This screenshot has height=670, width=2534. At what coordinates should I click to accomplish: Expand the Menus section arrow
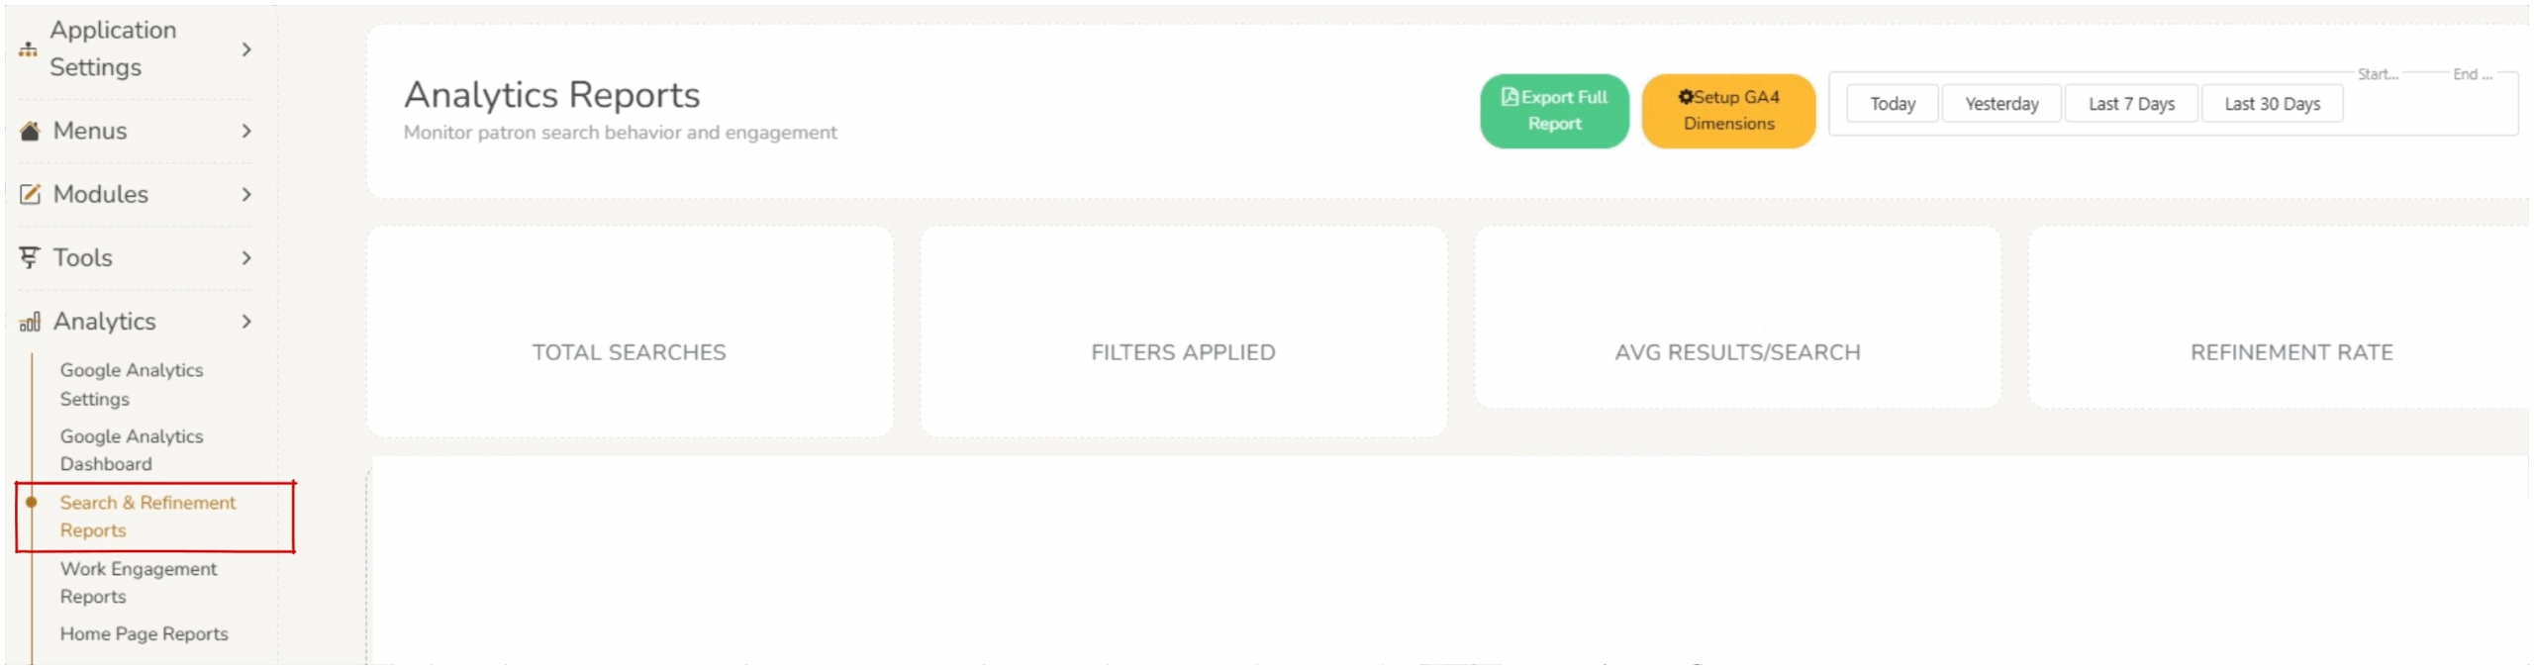pyautogui.click(x=246, y=131)
